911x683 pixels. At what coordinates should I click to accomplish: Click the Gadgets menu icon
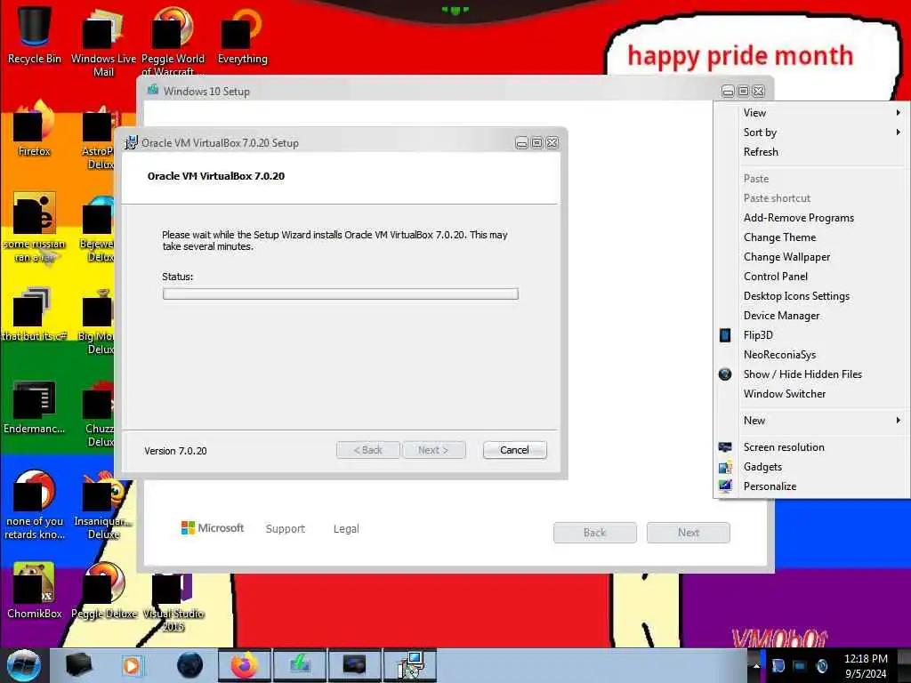[x=725, y=467]
